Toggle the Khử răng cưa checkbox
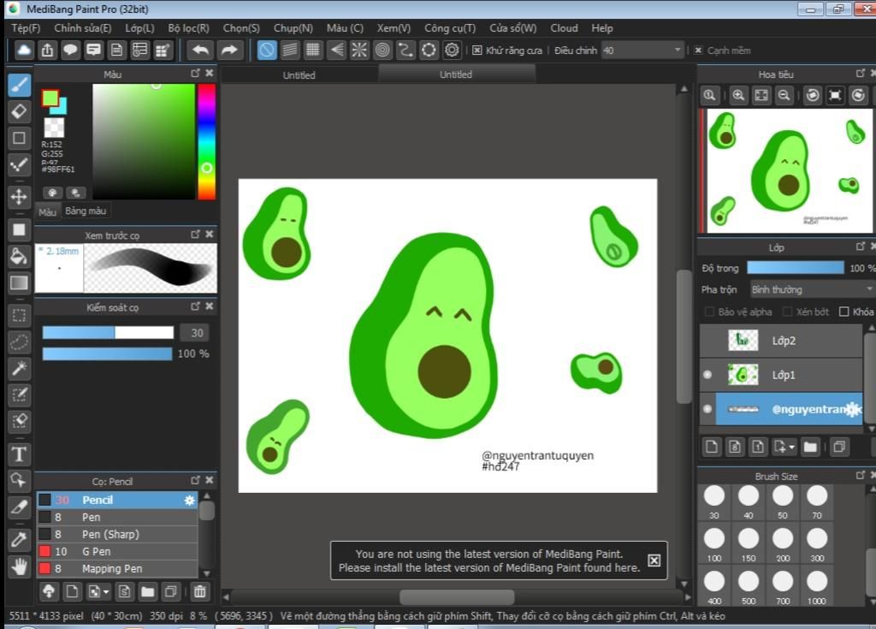876x629 pixels. coord(476,50)
